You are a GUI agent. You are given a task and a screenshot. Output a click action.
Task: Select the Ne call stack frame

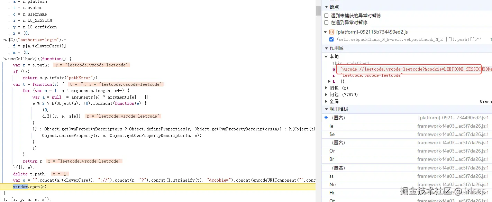click(407, 184)
